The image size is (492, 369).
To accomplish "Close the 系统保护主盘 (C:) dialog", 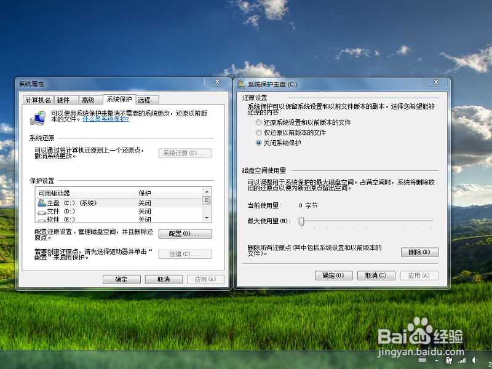I will 436,82.
